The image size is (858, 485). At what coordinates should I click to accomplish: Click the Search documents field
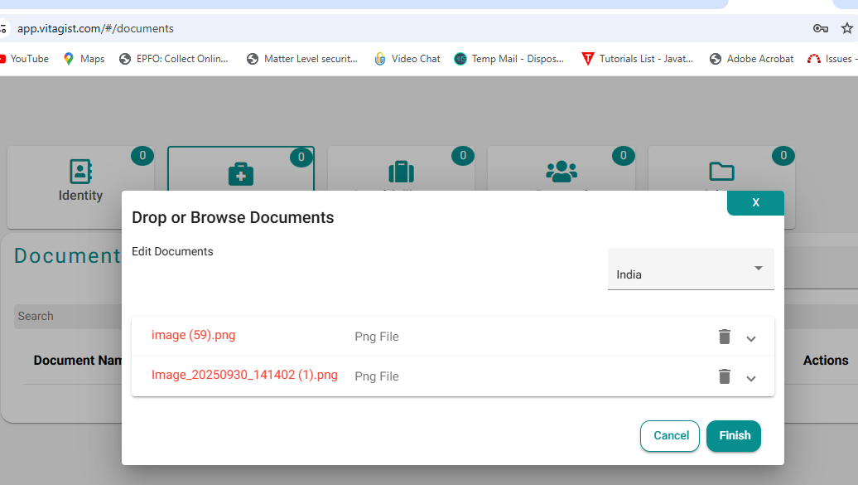tap(66, 316)
